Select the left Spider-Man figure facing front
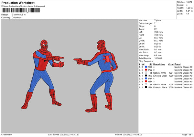194x137 pixels. point(43,74)
